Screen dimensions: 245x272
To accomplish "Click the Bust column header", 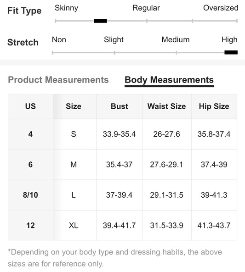I will click(120, 106).
